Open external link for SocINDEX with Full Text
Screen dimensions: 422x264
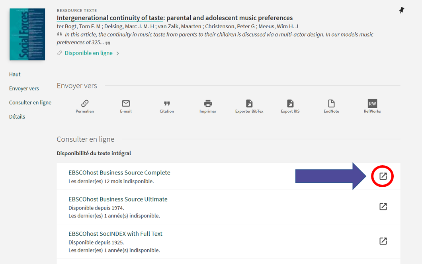(383, 241)
